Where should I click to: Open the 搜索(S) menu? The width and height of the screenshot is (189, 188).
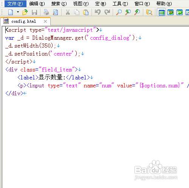click(x=59, y=4)
